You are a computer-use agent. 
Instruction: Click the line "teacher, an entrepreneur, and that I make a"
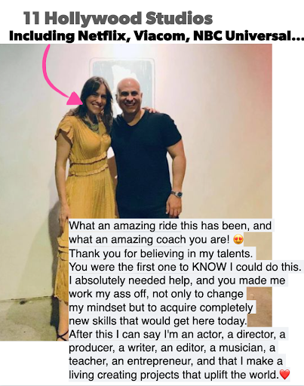tap(176, 361)
